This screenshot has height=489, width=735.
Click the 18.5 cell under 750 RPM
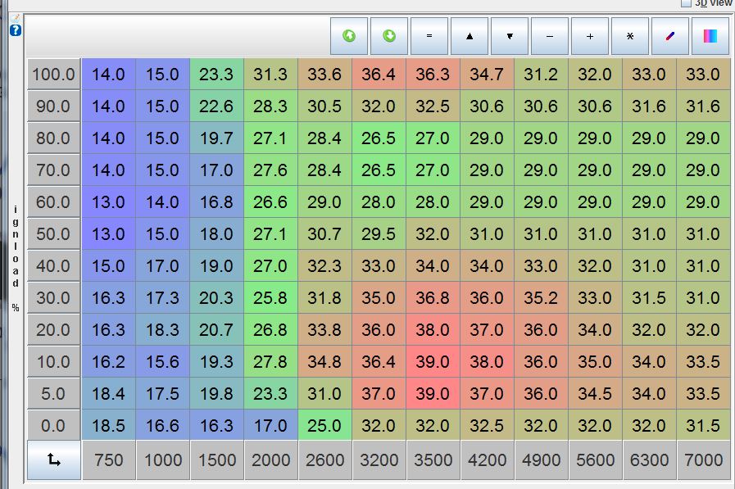click(108, 426)
